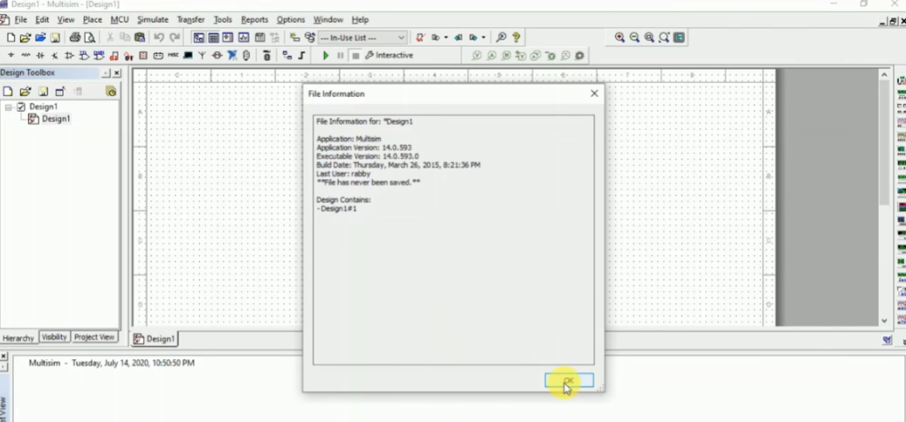Create a new design file

pos(11,37)
